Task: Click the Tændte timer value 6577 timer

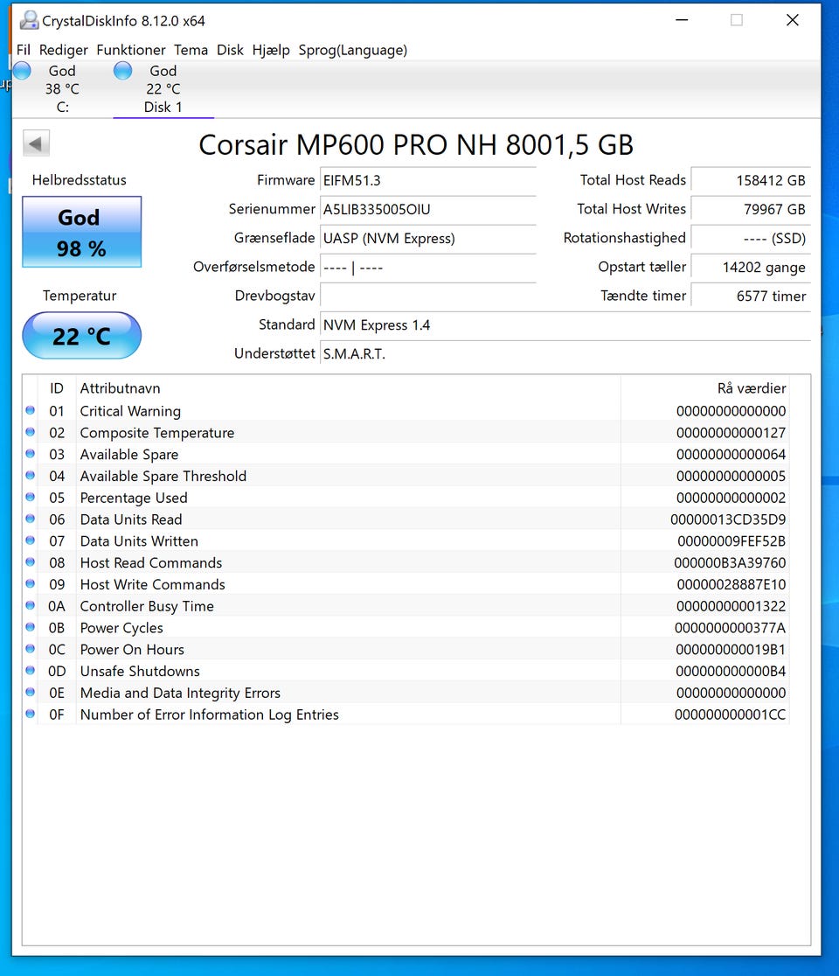Action: click(x=751, y=296)
